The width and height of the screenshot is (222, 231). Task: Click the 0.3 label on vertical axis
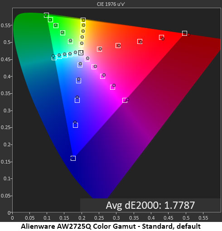tap(7, 111)
